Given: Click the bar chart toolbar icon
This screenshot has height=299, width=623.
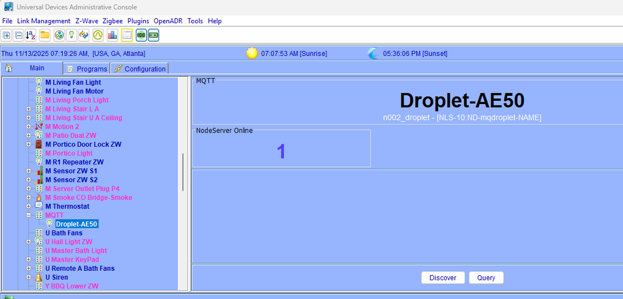Looking at the screenshot, I should [113, 36].
